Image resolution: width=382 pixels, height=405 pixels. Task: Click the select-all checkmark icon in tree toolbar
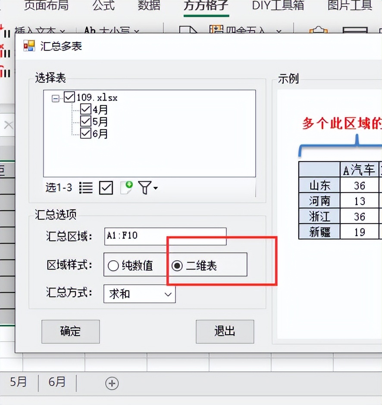[x=106, y=188]
